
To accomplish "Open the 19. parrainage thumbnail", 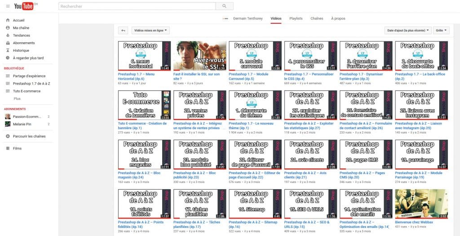I will pos(421,155).
